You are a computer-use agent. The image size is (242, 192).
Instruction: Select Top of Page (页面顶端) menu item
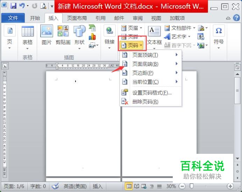tap(150, 55)
